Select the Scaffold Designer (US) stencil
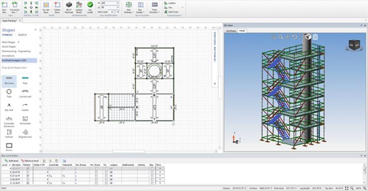 [x=19, y=61]
